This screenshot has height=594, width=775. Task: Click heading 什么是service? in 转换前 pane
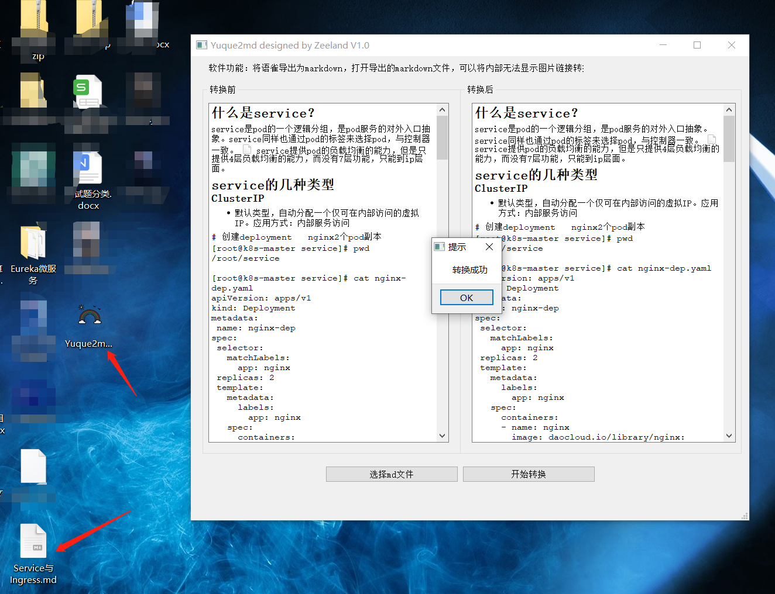point(263,113)
